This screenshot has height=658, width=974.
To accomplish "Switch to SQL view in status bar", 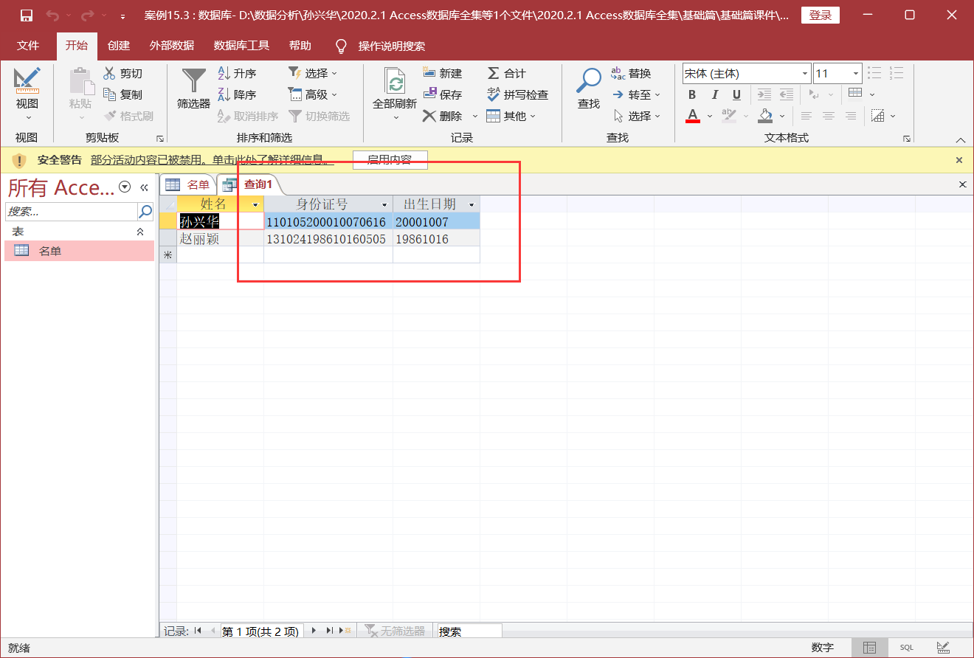I will coord(906,648).
